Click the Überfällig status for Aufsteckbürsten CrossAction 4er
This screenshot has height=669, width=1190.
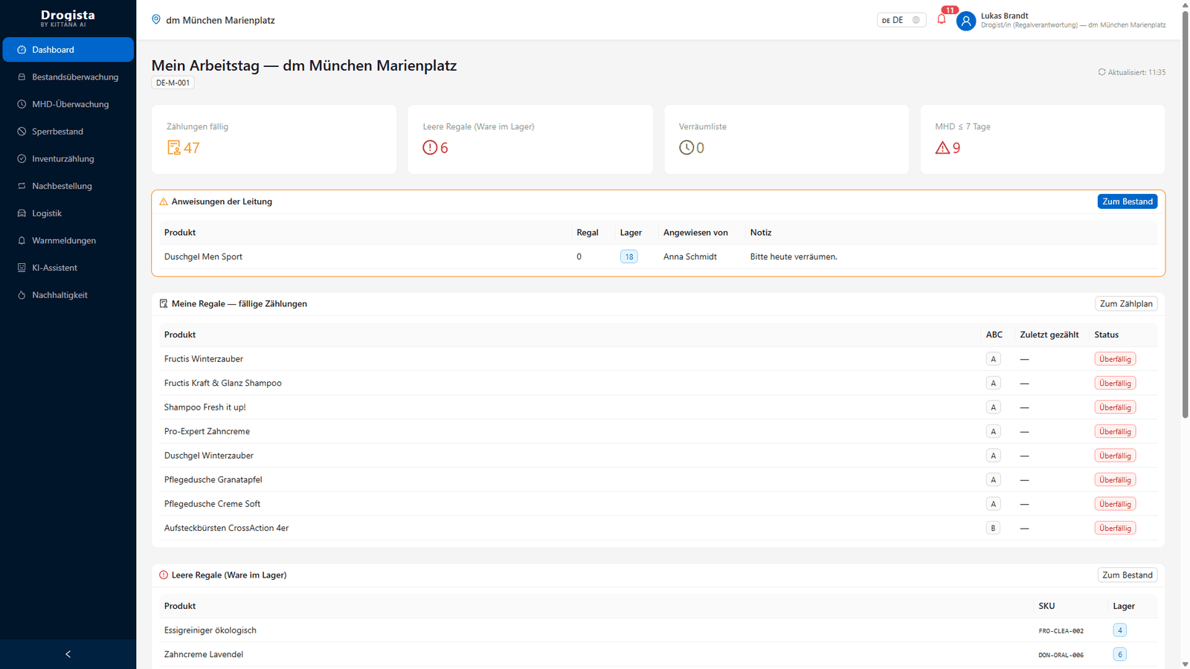[x=1115, y=528]
